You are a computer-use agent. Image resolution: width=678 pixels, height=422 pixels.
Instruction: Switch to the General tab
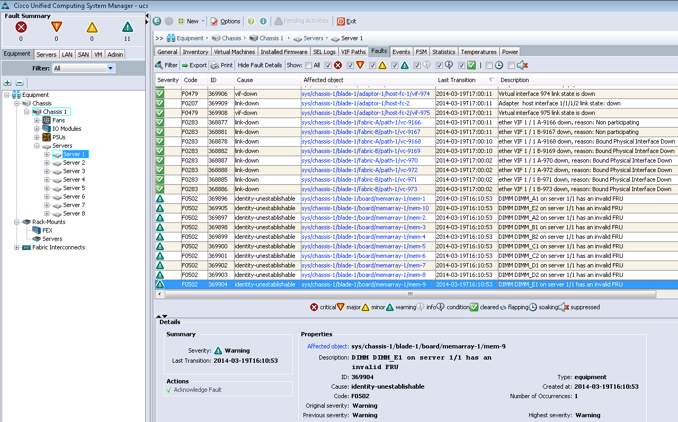coord(167,52)
